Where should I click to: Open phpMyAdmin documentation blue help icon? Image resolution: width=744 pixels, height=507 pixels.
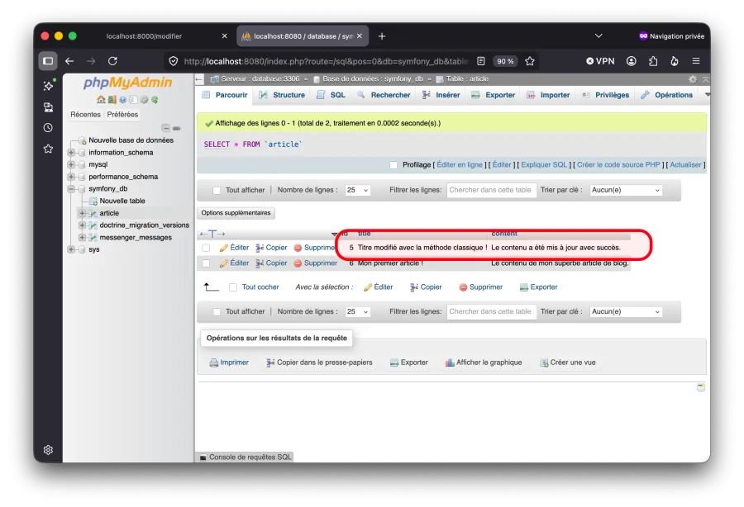[x=122, y=100]
